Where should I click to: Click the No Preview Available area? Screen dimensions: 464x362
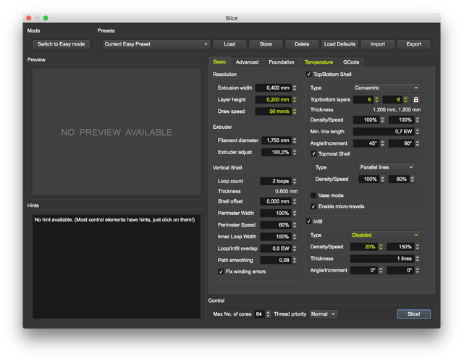[117, 132]
